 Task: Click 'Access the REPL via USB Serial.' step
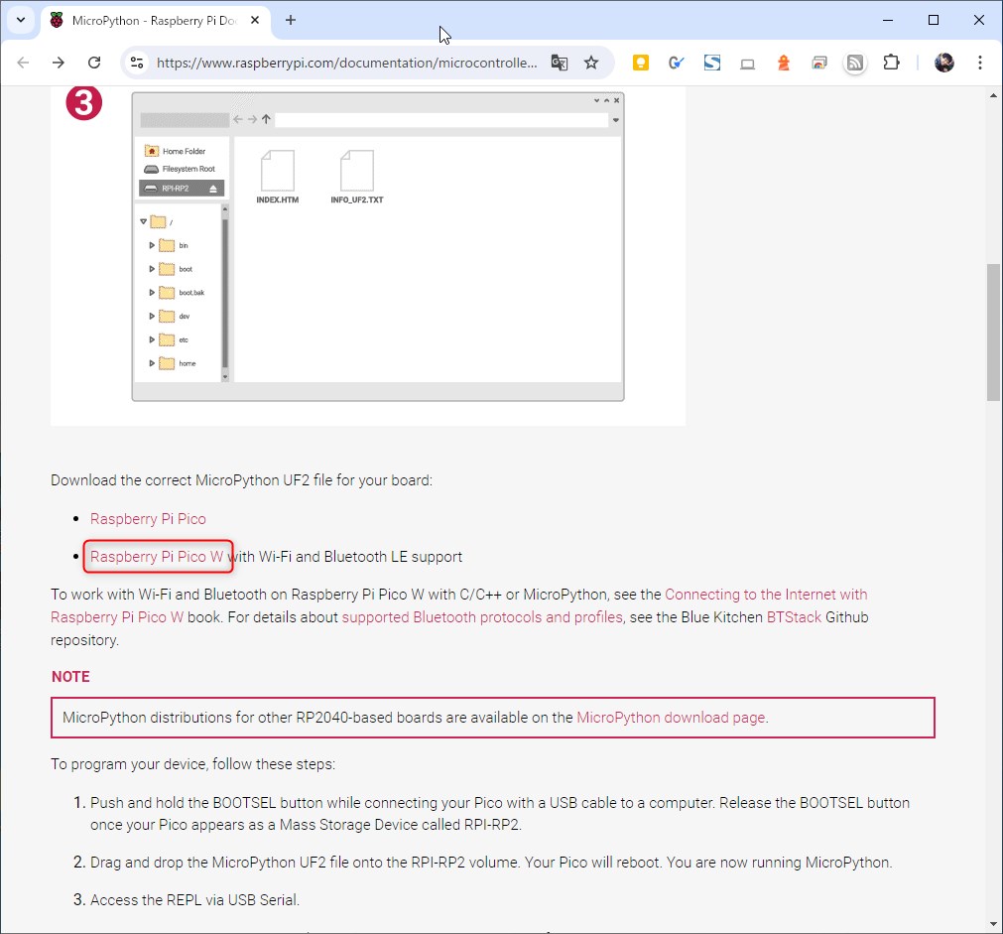pos(194,900)
